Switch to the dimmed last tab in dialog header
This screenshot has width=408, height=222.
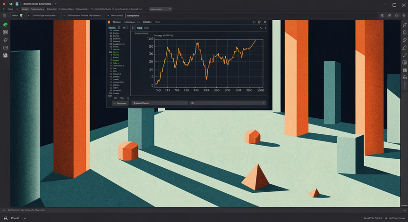point(157,22)
